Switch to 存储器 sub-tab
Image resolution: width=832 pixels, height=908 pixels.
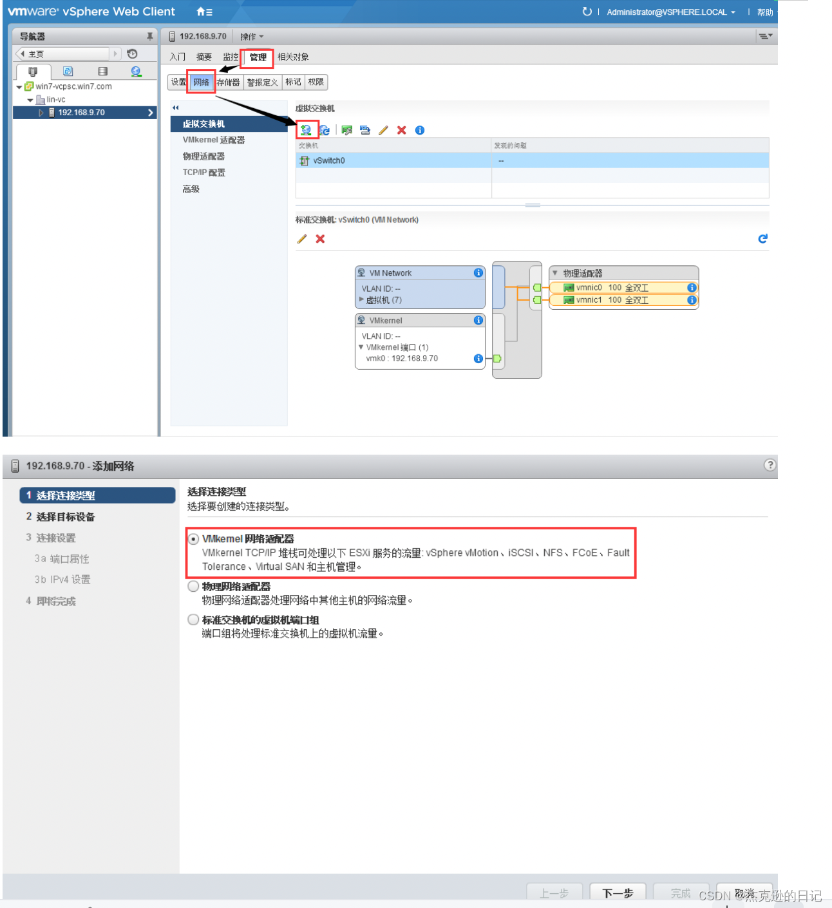(x=228, y=82)
